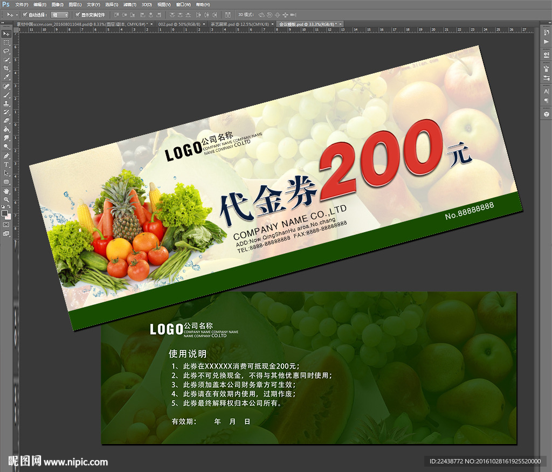Open the 视图(V) menu
The width and height of the screenshot is (552, 472).
pyautogui.click(x=164, y=4)
